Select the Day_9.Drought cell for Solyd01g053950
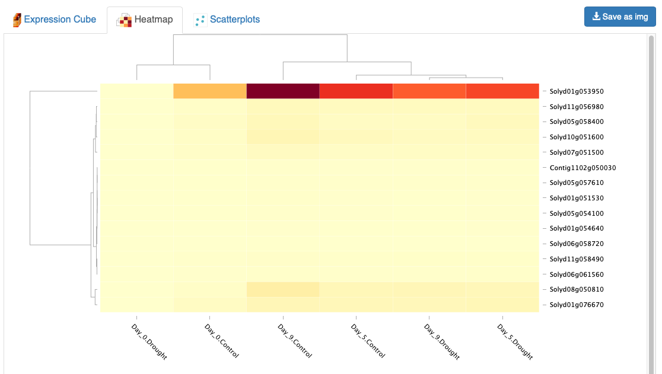This screenshot has height=374, width=662. [x=429, y=91]
